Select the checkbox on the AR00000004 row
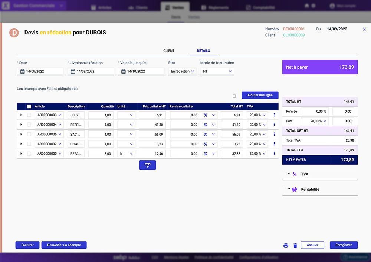The width and height of the screenshot is (371, 262). point(29,125)
